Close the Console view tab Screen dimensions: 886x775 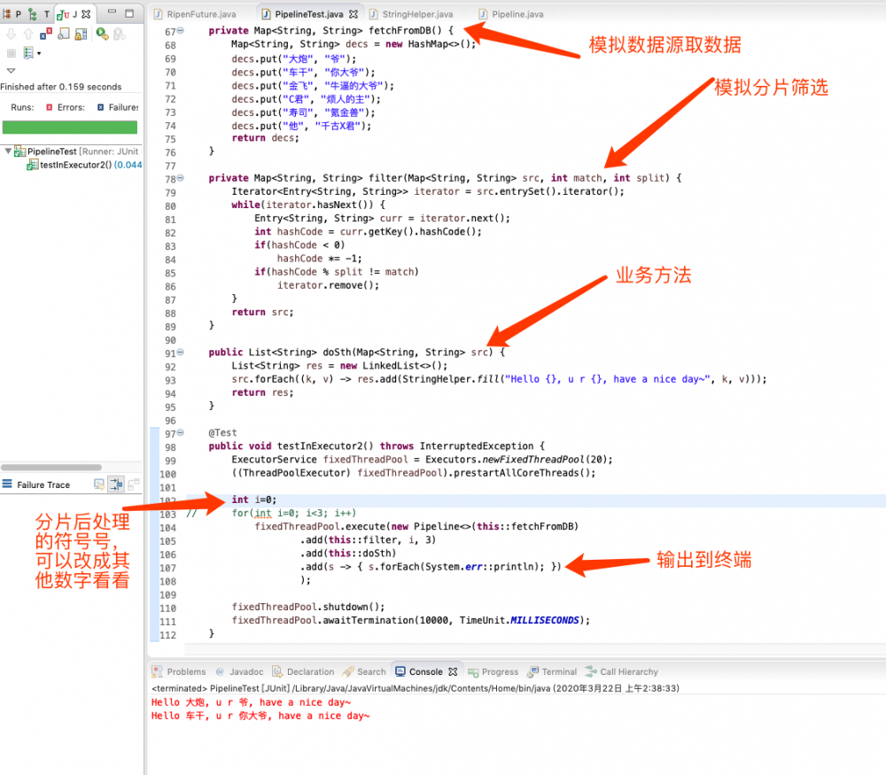[453, 671]
